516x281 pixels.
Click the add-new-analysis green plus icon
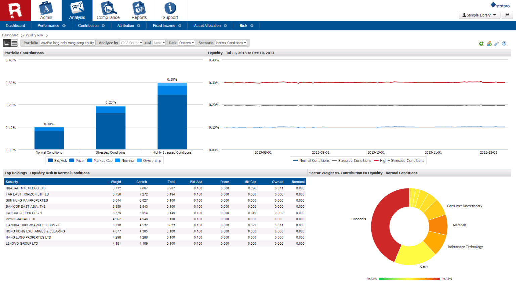481,43
